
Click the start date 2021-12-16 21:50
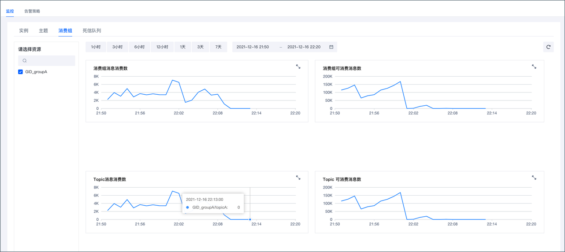coord(253,47)
